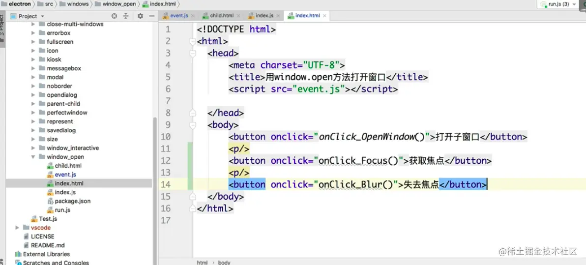
Task: Select the modal folder
Action: [56, 77]
